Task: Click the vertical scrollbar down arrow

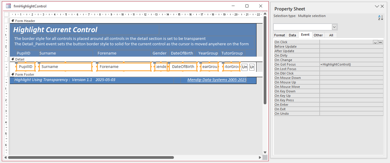Action: pos(265,152)
